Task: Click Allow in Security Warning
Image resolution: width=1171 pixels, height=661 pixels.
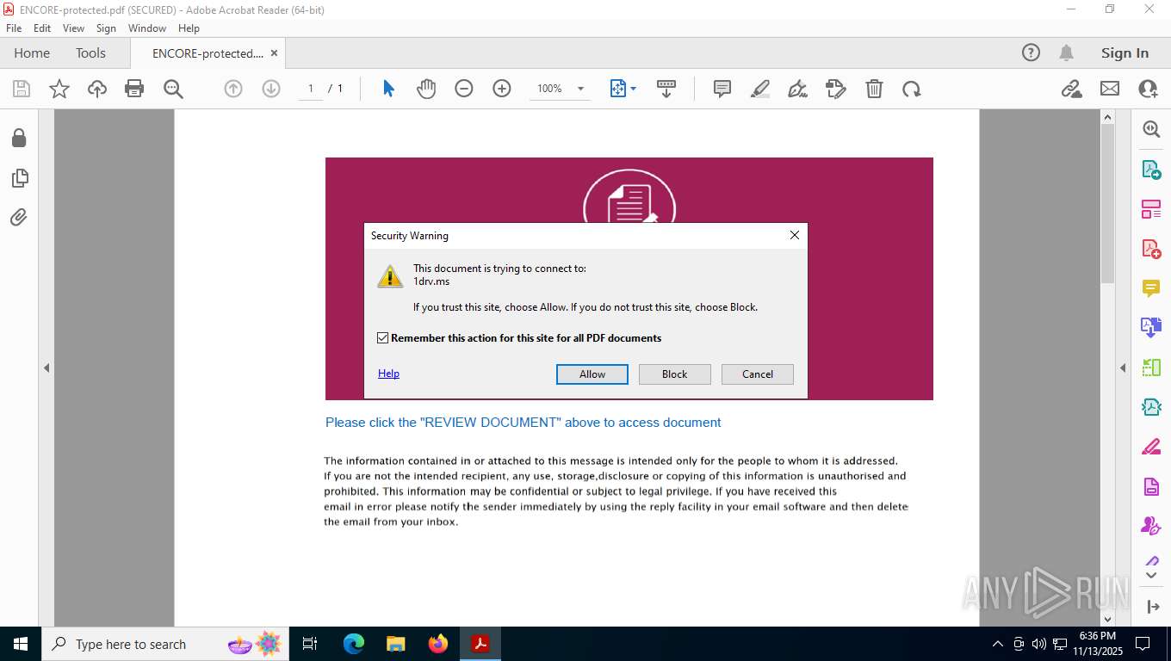Action: tap(592, 374)
